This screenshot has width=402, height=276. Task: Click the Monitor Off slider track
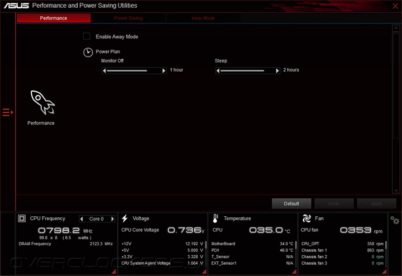tap(134, 70)
